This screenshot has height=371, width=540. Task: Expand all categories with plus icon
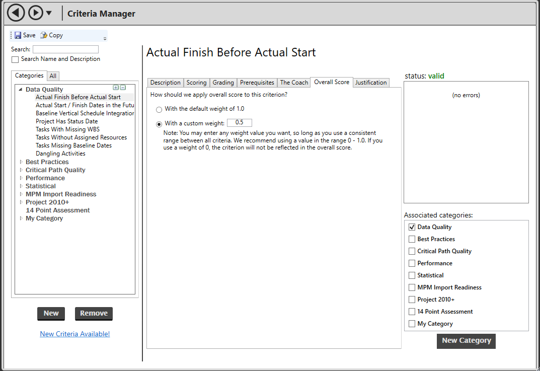[x=116, y=88]
